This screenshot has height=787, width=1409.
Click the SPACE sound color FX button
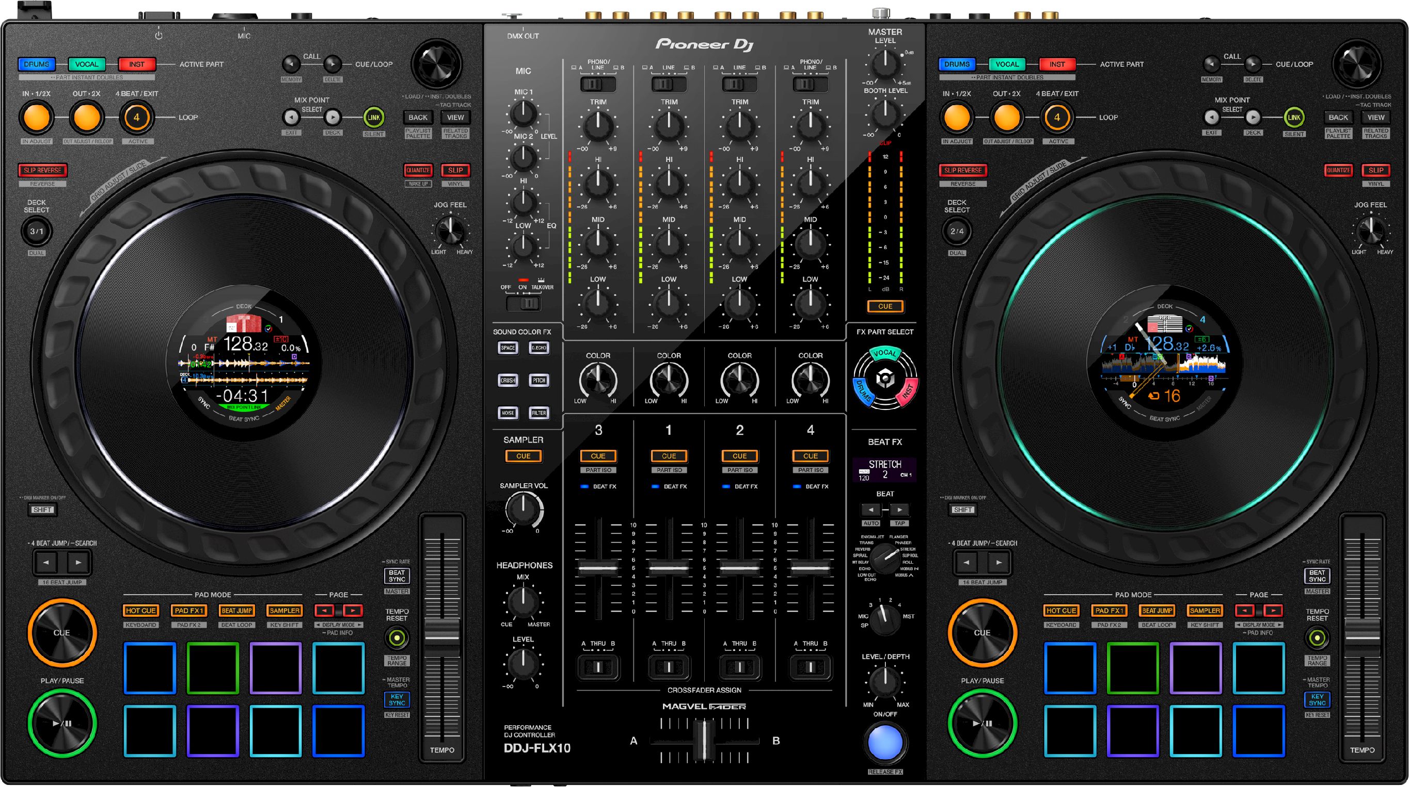[x=508, y=348]
